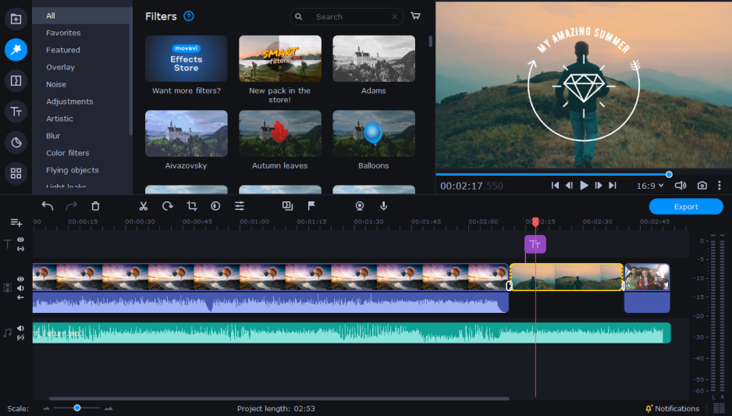Toggle audio track link icon
Viewport: 732px width, 416px height.
point(20,338)
